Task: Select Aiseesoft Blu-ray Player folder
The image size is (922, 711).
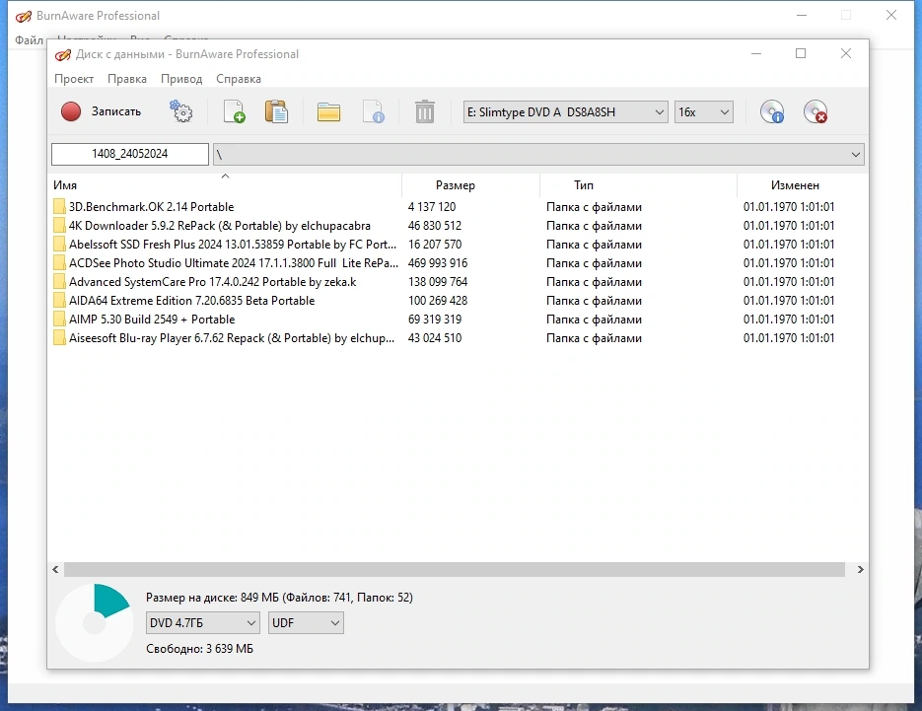Action: coord(231,338)
